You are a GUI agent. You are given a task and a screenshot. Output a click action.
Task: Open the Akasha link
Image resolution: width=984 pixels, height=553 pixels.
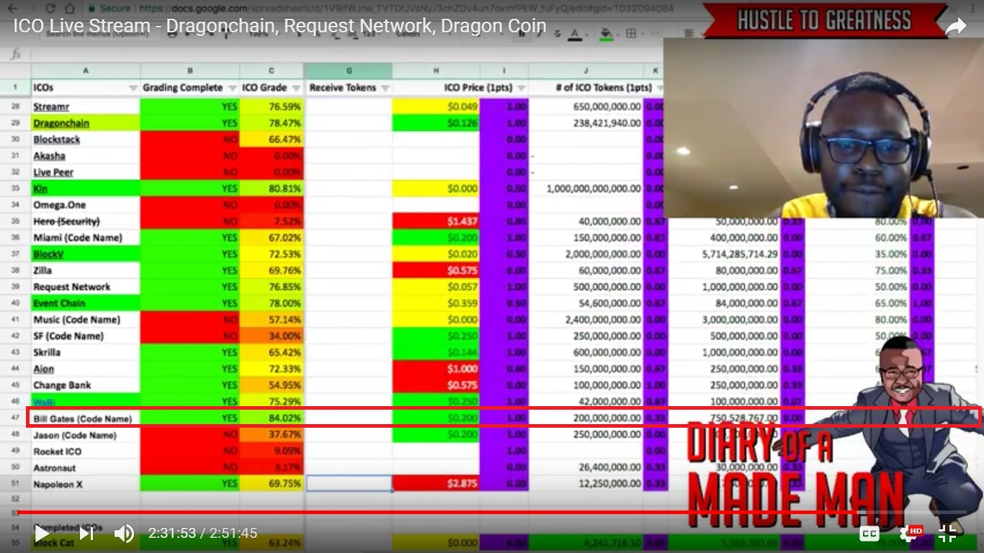pos(49,156)
